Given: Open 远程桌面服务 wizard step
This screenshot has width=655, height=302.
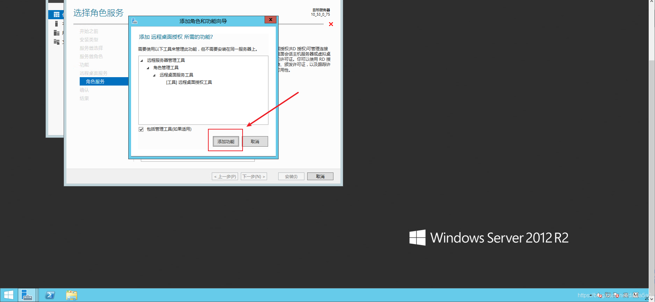Looking at the screenshot, I should (93, 73).
